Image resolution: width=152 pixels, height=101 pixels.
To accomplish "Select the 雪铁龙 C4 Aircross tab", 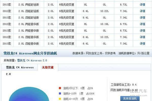I will pos(20,68).
